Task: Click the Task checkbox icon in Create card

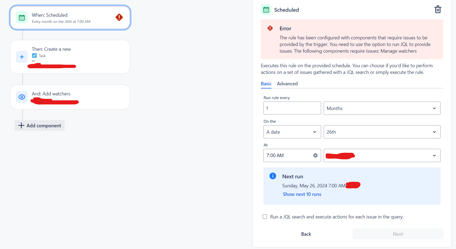Action: [x=34, y=56]
